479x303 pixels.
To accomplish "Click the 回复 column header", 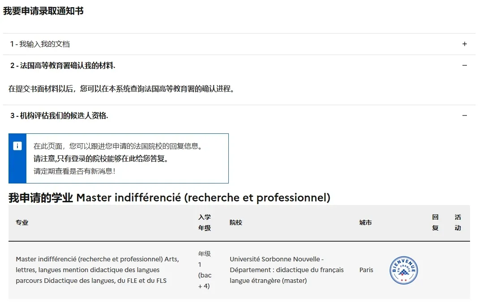I will [x=434, y=222].
